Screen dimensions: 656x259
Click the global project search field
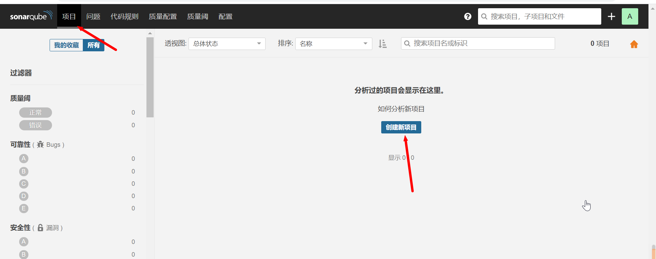(539, 16)
